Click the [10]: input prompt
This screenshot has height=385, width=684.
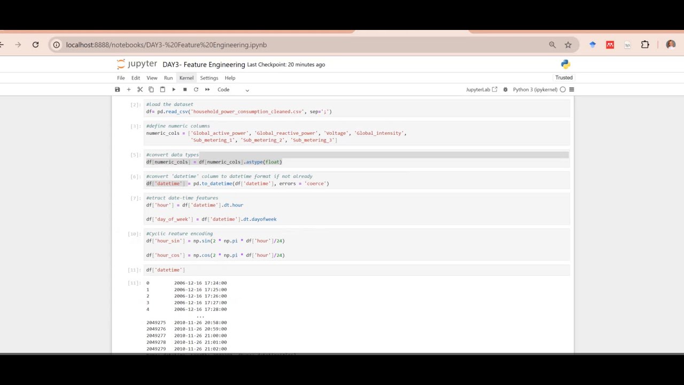pyautogui.click(x=134, y=234)
